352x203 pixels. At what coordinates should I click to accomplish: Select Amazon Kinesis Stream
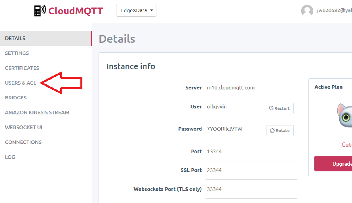click(x=37, y=112)
